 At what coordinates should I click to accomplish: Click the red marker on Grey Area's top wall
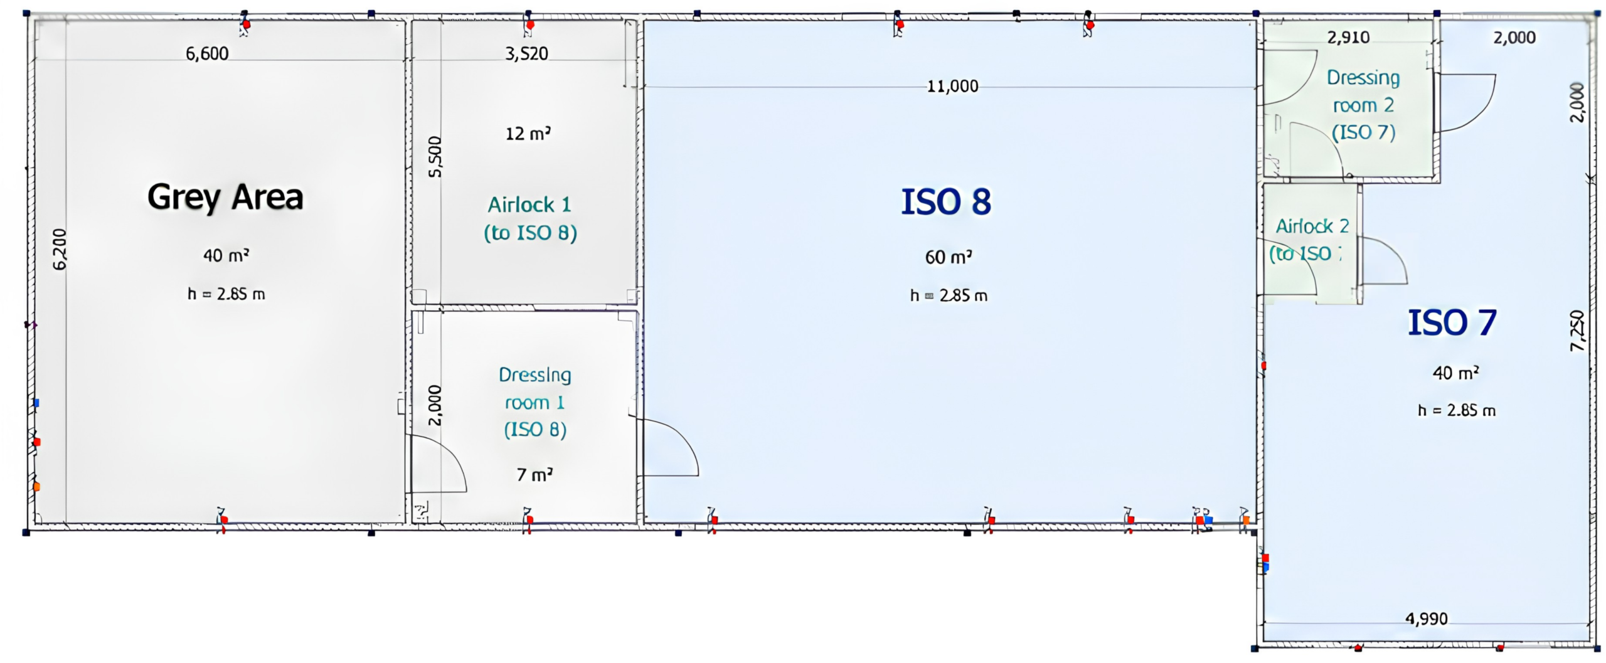pos(246,24)
